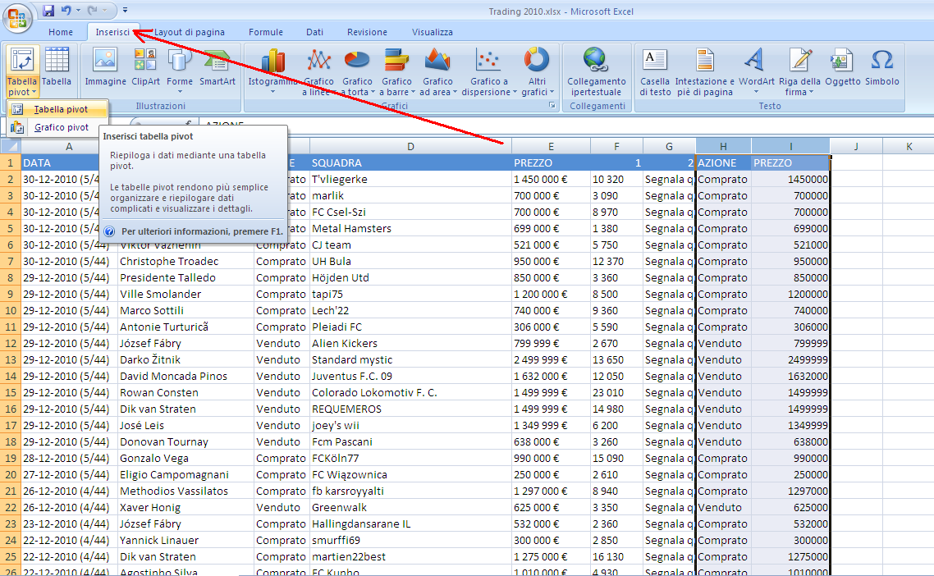The image size is (934, 576).
Task: Redo the last action
Action: coord(92,10)
